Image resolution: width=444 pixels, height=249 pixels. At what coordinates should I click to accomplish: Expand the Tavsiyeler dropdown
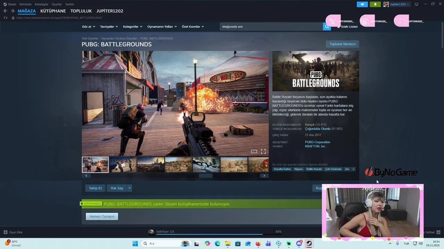[x=109, y=27]
